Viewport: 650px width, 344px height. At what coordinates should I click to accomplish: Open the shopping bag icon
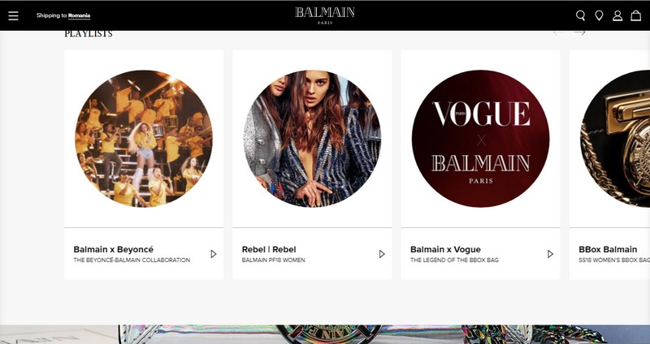[x=635, y=15]
